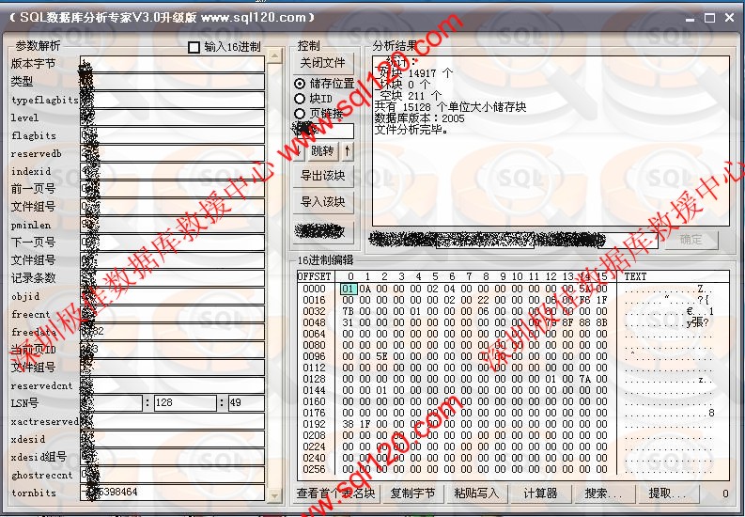
Task: Click the 跳转 button
Action: 322,151
